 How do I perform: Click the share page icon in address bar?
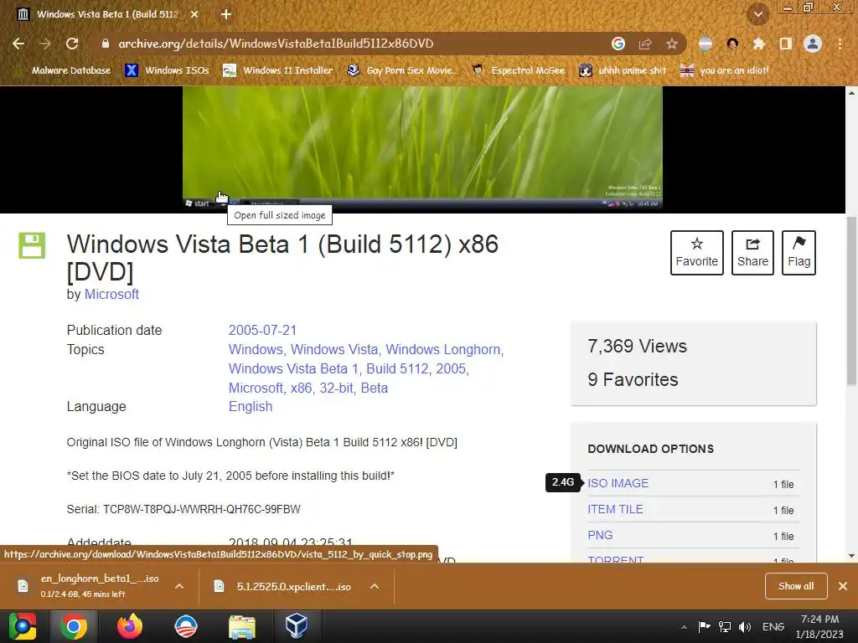click(x=645, y=44)
